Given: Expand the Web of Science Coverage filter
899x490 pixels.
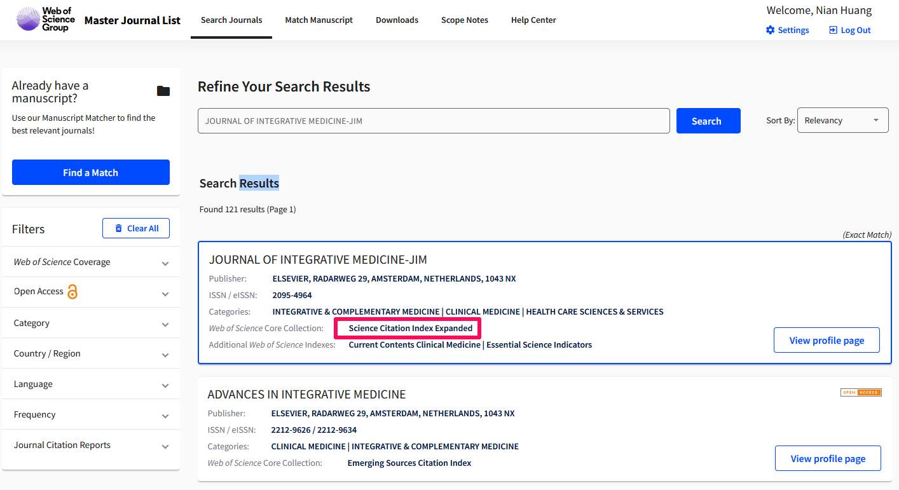Looking at the screenshot, I should click(165, 263).
